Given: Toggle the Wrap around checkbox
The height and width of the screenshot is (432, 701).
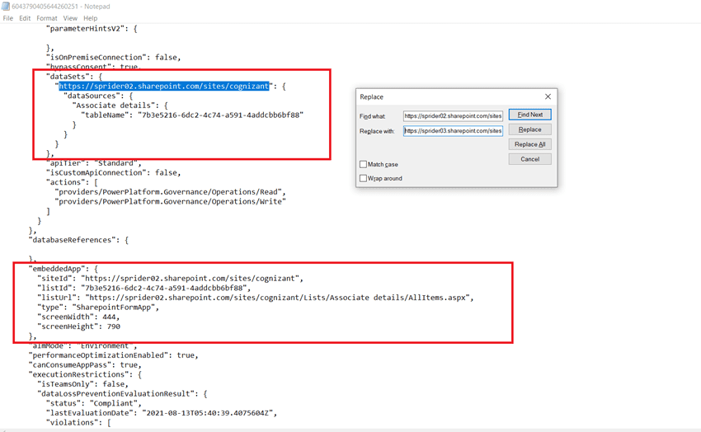Looking at the screenshot, I should pyautogui.click(x=364, y=178).
